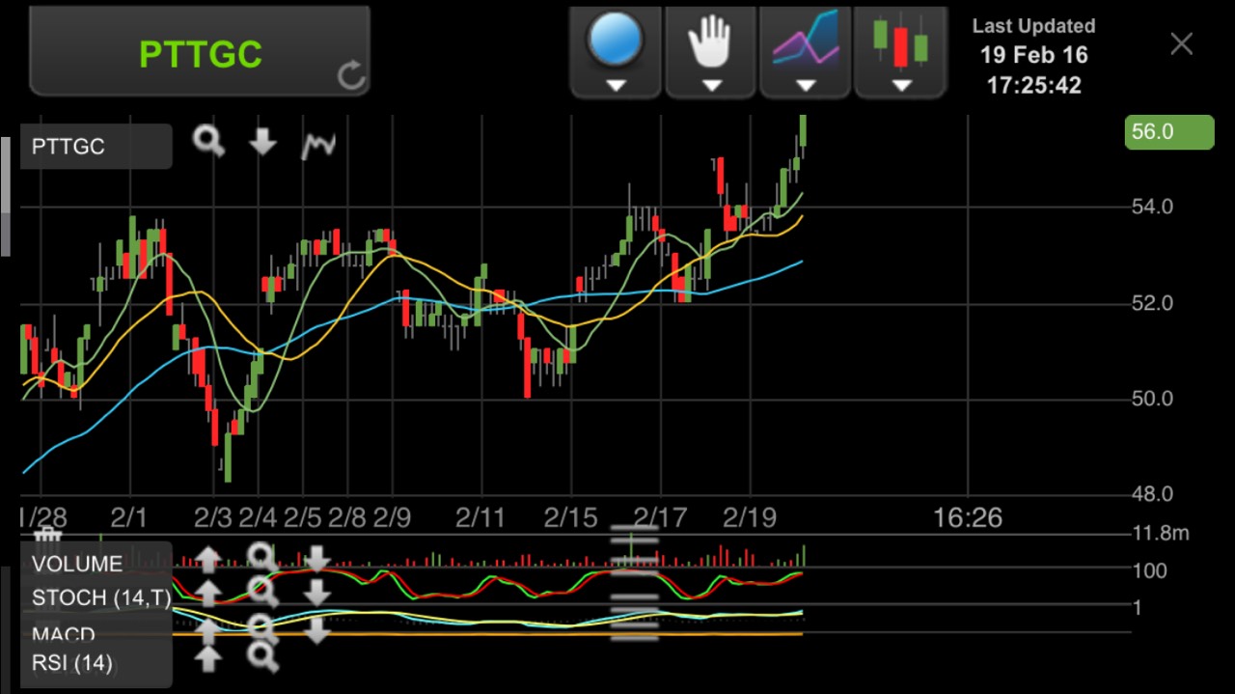Open the indicator line chart tool

[x=806, y=41]
